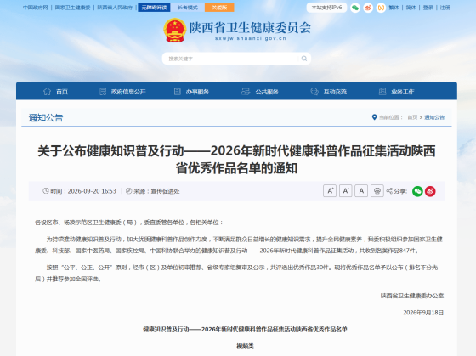The height and width of the screenshot is (356, 476).
Task: Enable 无障碍阅读 mode
Action: 154,8
